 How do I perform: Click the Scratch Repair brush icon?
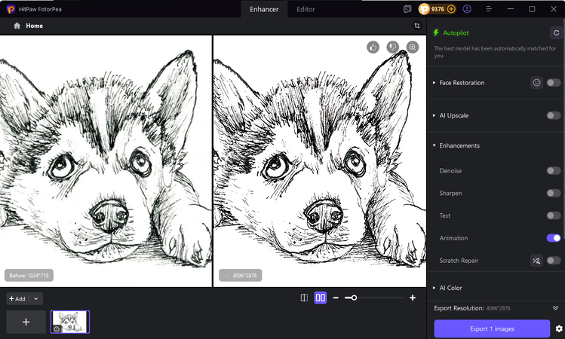pyautogui.click(x=536, y=261)
